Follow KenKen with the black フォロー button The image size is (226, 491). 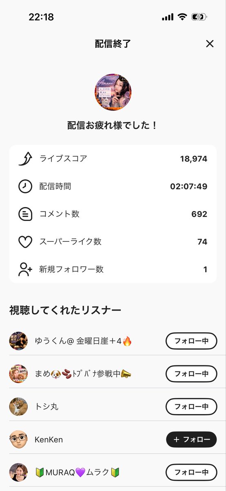click(191, 439)
